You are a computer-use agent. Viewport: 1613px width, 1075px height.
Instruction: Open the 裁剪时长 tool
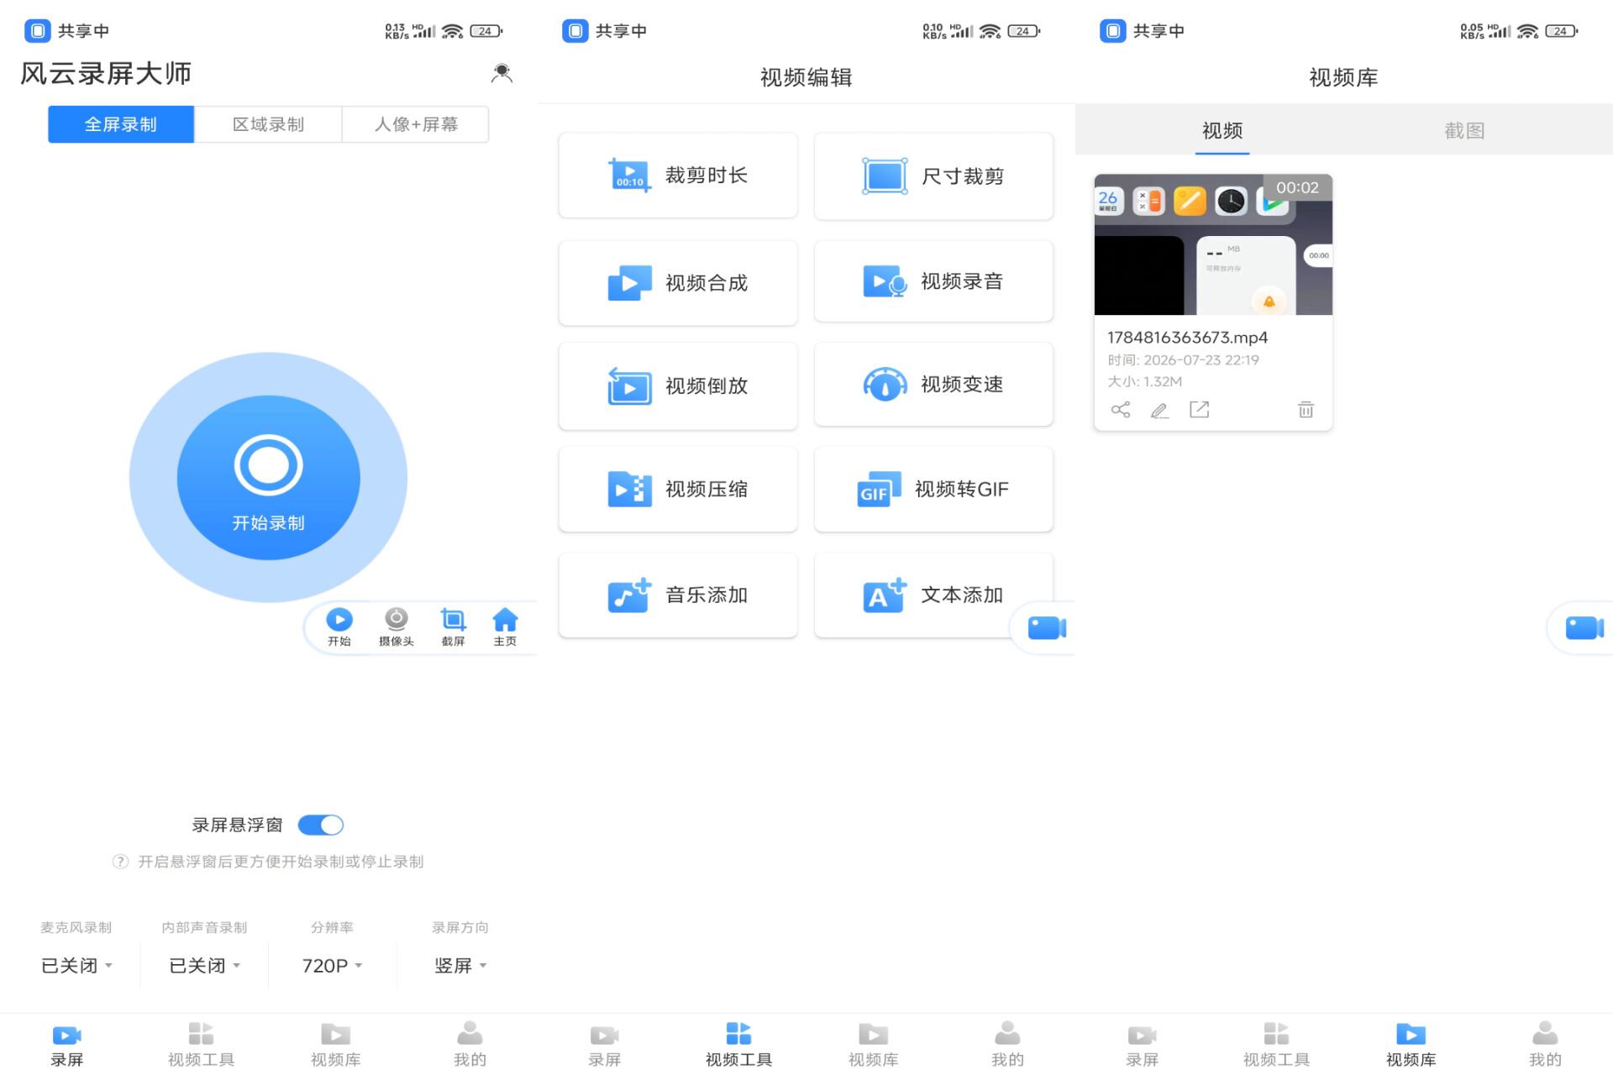click(x=678, y=176)
